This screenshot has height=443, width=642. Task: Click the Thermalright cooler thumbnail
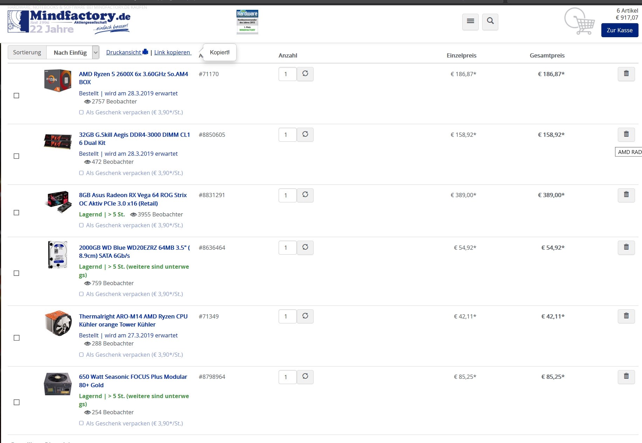coord(58,323)
